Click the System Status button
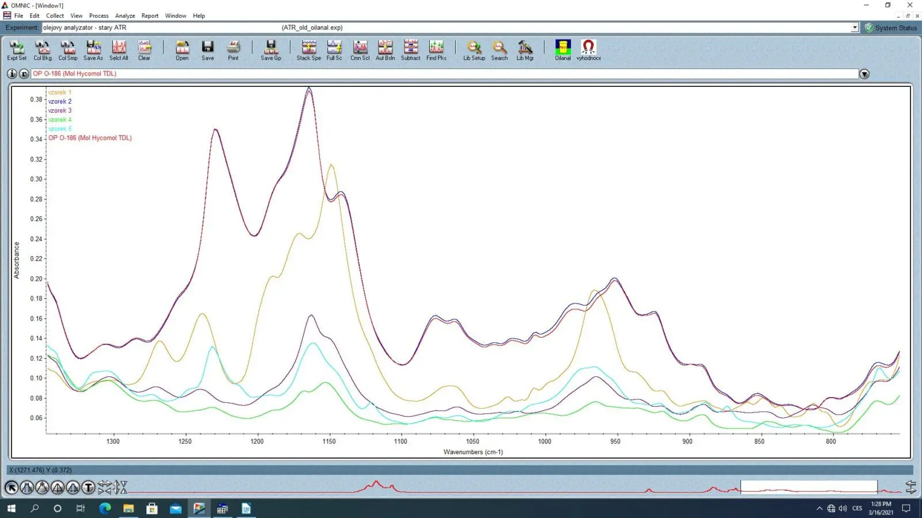The height and width of the screenshot is (518, 922). click(x=891, y=28)
